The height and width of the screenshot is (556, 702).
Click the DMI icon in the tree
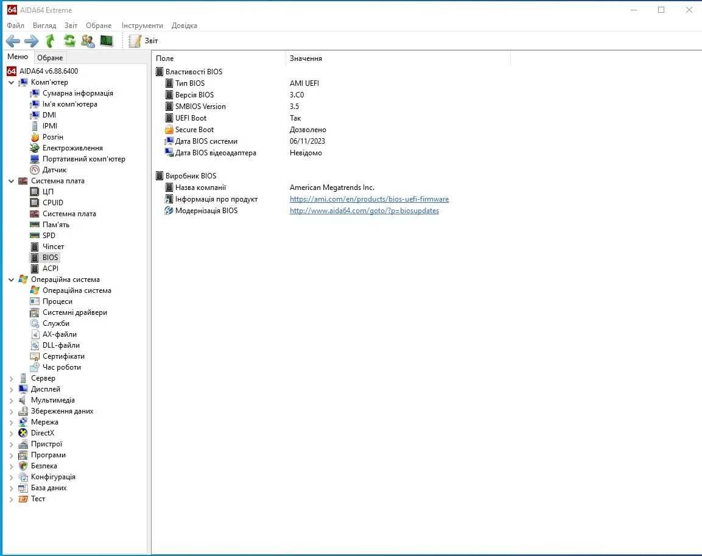click(x=35, y=115)
